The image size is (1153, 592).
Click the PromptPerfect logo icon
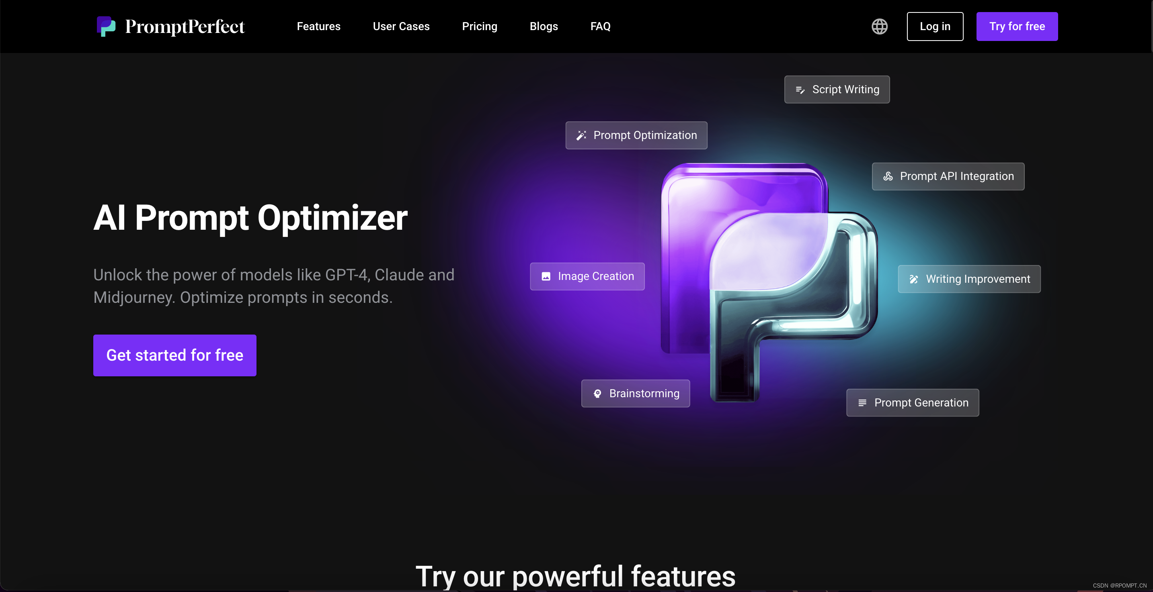[106, 26]
